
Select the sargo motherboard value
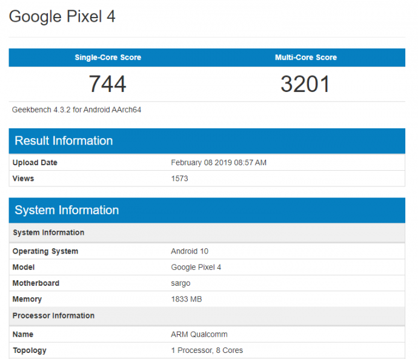point(181,283)
